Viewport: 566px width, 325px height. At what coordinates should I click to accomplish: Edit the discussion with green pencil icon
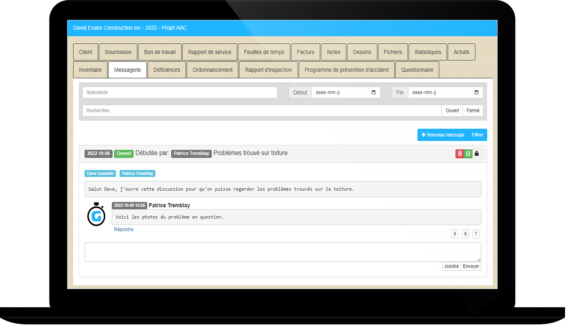(468, 154)
